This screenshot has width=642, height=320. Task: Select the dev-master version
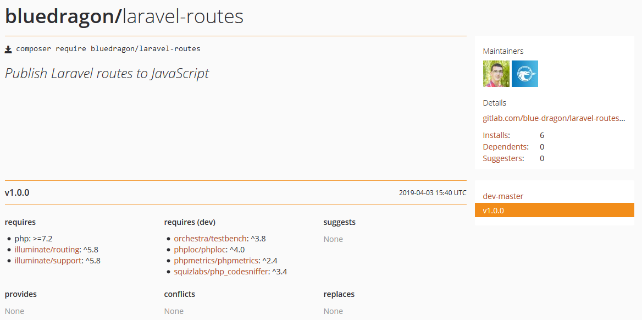click(503, 196)
